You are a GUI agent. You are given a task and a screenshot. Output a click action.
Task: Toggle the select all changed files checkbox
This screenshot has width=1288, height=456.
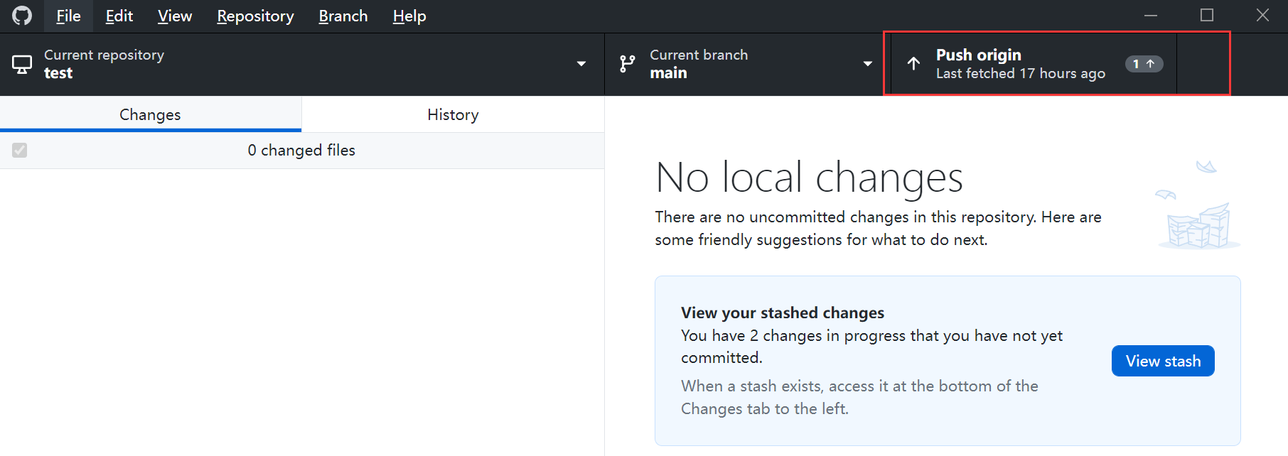(x=20, y=151)
